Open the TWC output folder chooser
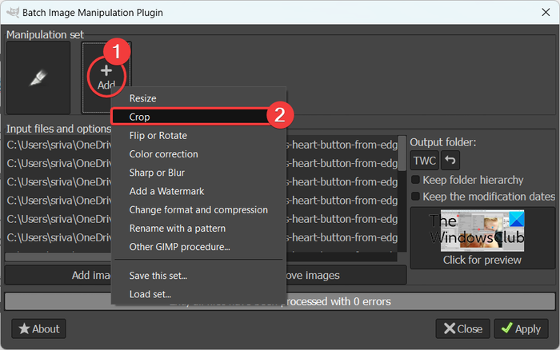560x350 pixels. pos(425,161)
